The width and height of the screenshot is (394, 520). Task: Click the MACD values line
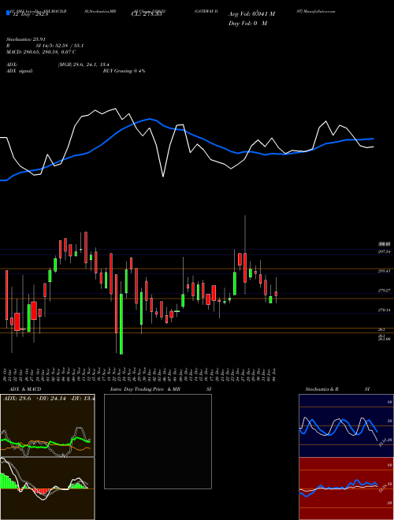coord(41,52)
